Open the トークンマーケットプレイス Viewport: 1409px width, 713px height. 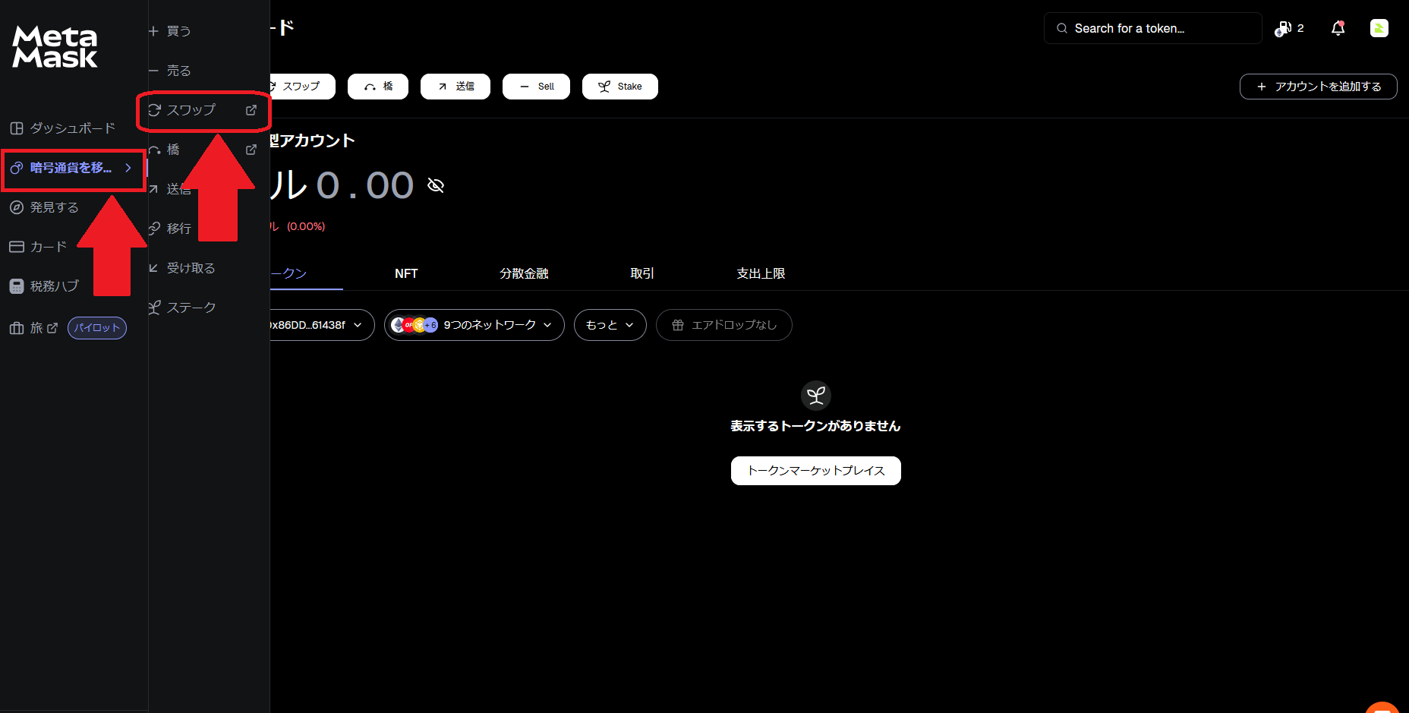(815, 471)
